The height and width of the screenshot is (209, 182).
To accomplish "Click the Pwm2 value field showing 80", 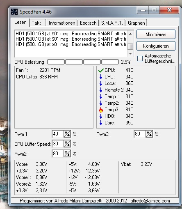I will (58, 154).
